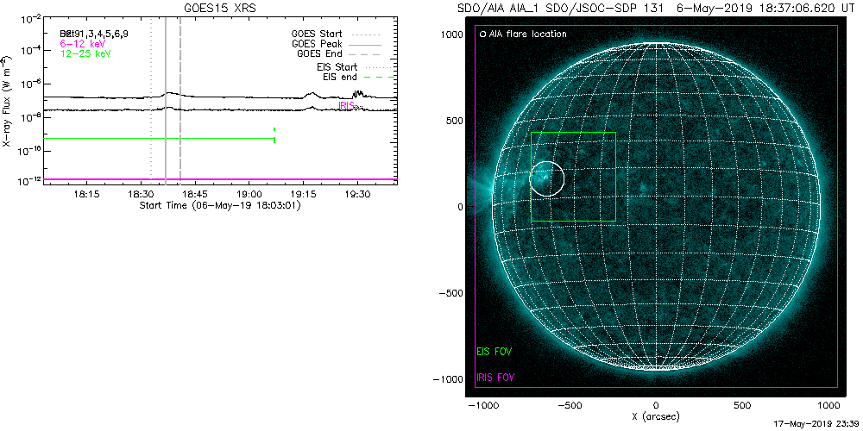Click the white AIA flare location circle
Image resolution: width=863 pixels, height=431 pixels.
click(546, 178)
